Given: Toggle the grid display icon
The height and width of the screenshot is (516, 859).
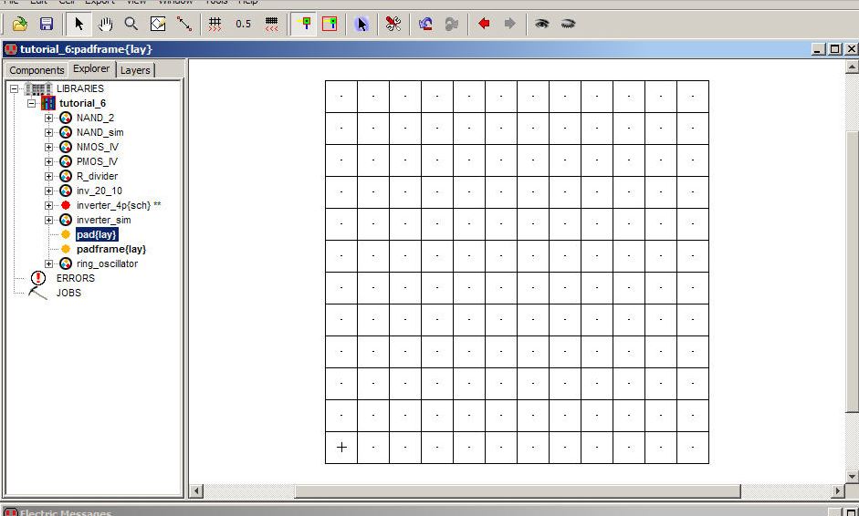Looking at the screenshot, I should (x=215, y=24).
